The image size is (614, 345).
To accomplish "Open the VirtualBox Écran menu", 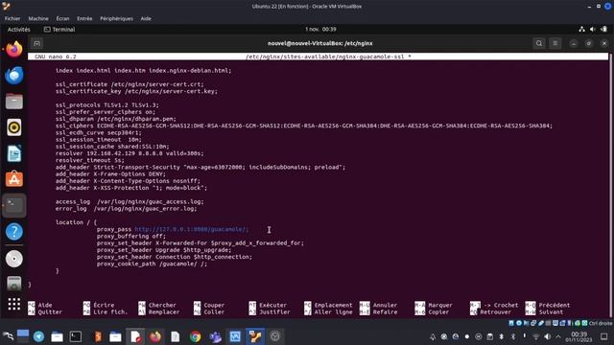I will tap(62, 18).
